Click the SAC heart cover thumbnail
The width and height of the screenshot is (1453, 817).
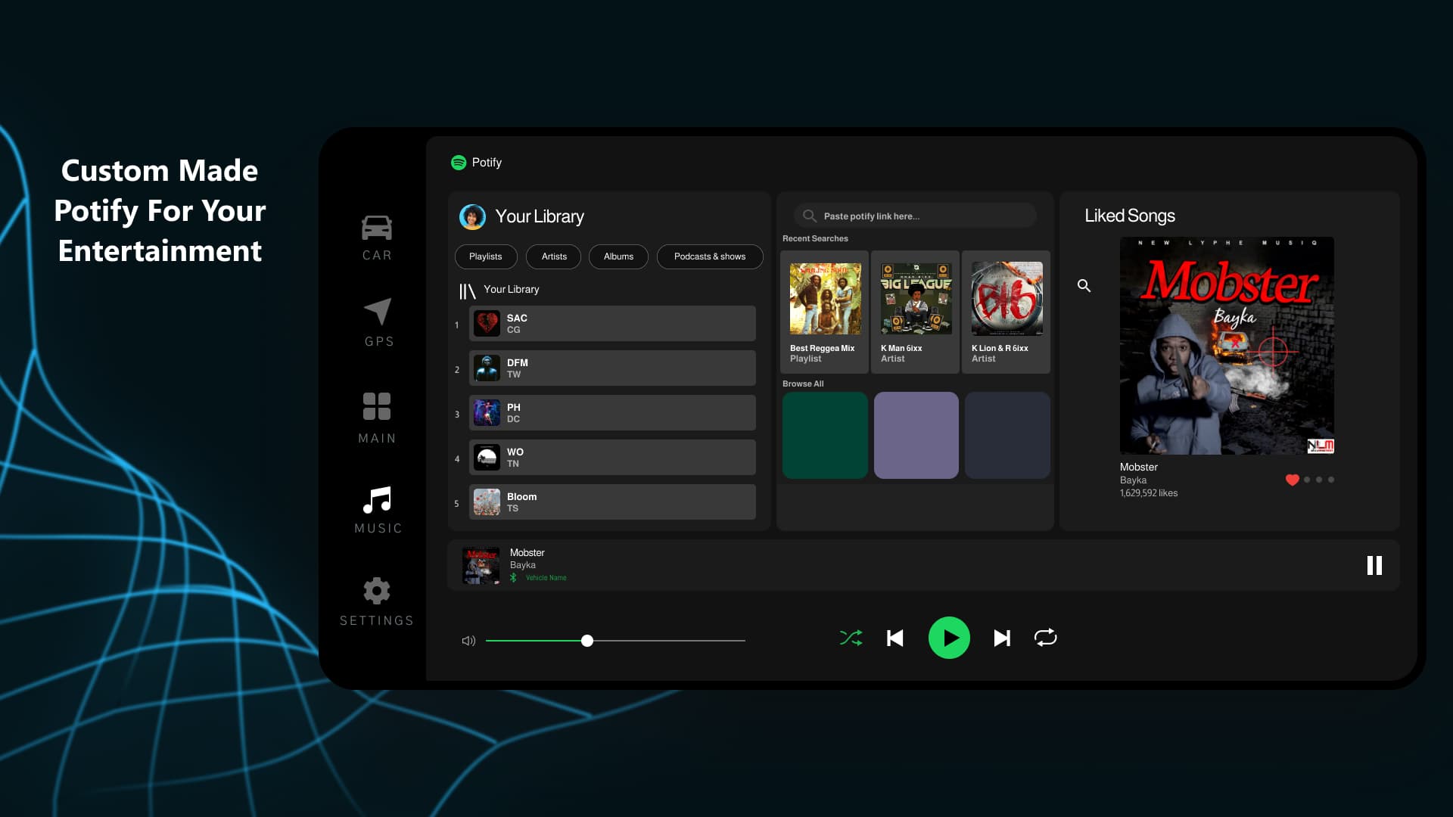pos(487,324)
